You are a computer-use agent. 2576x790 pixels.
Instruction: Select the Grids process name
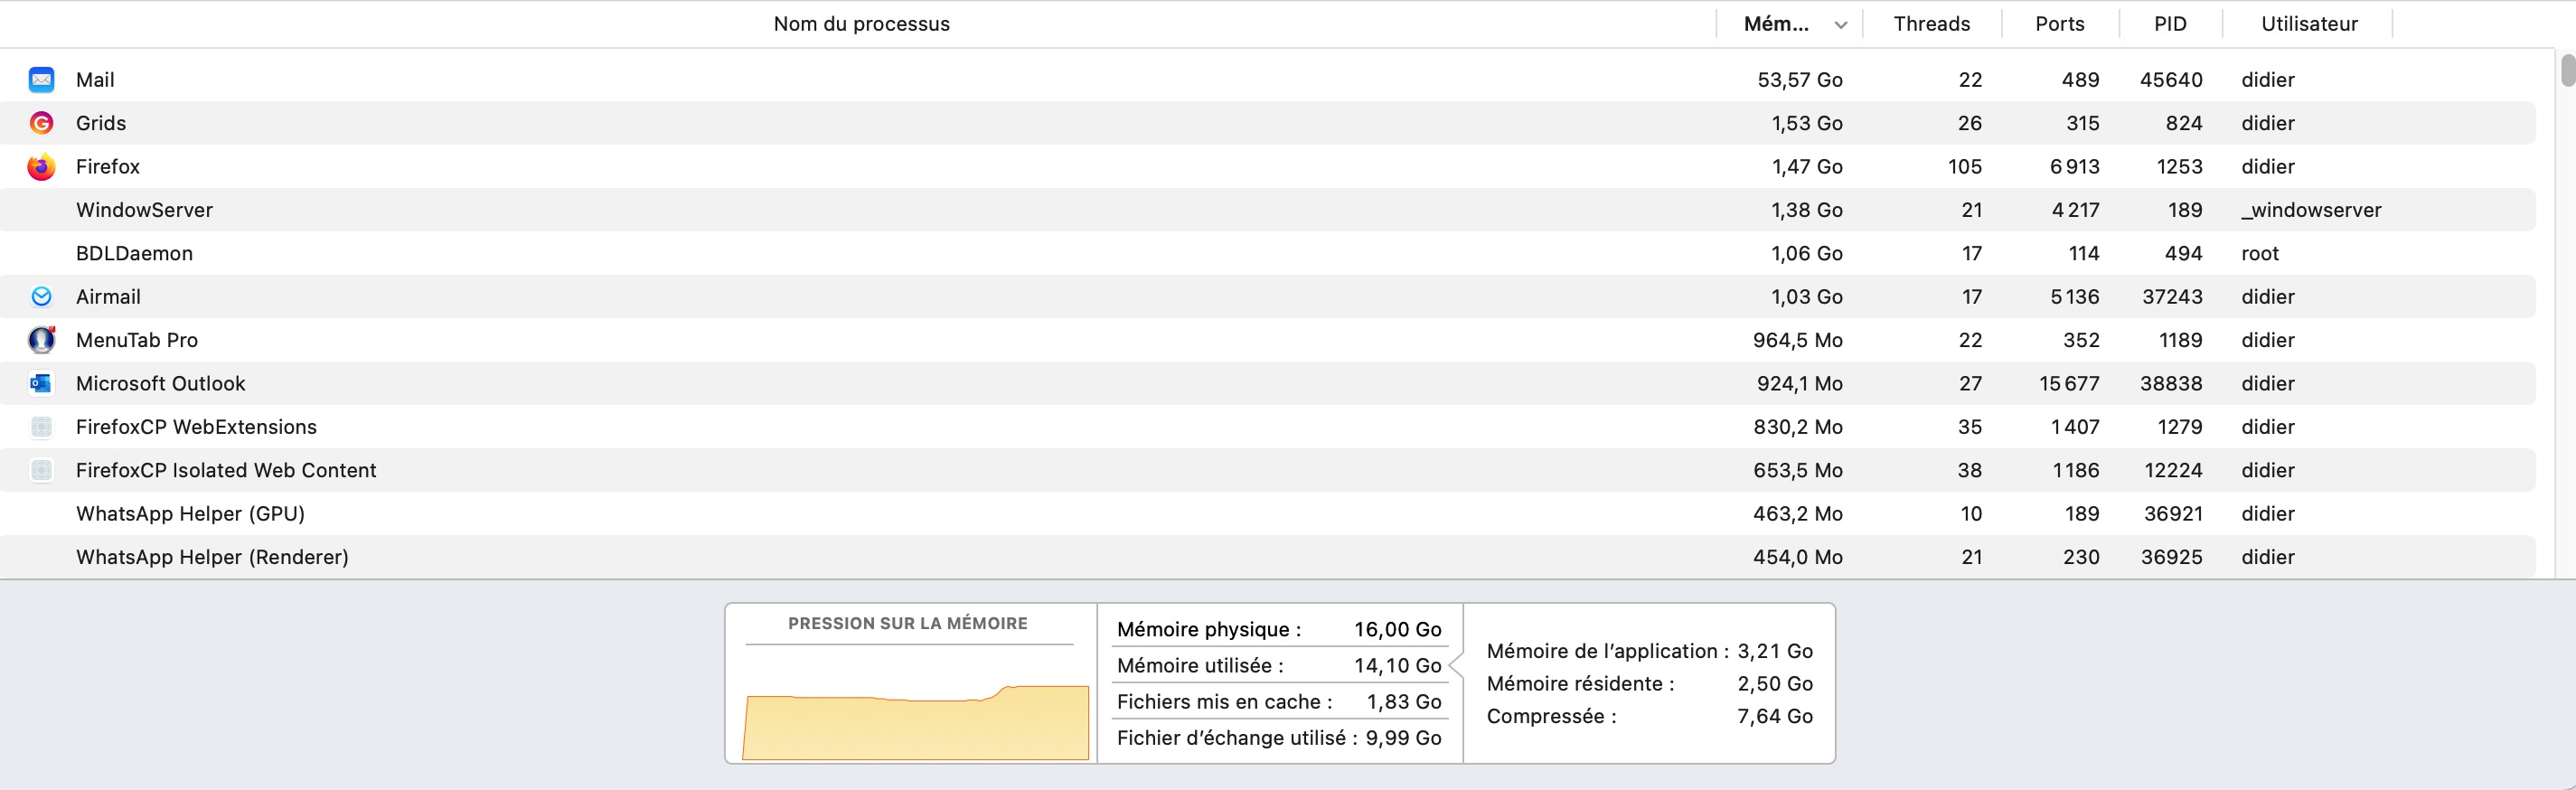(101, 123)
